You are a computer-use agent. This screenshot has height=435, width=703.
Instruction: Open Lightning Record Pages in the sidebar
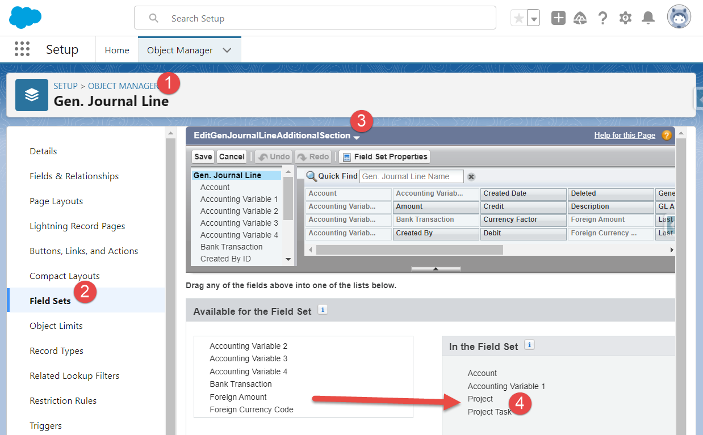click(x=77, y=226)
